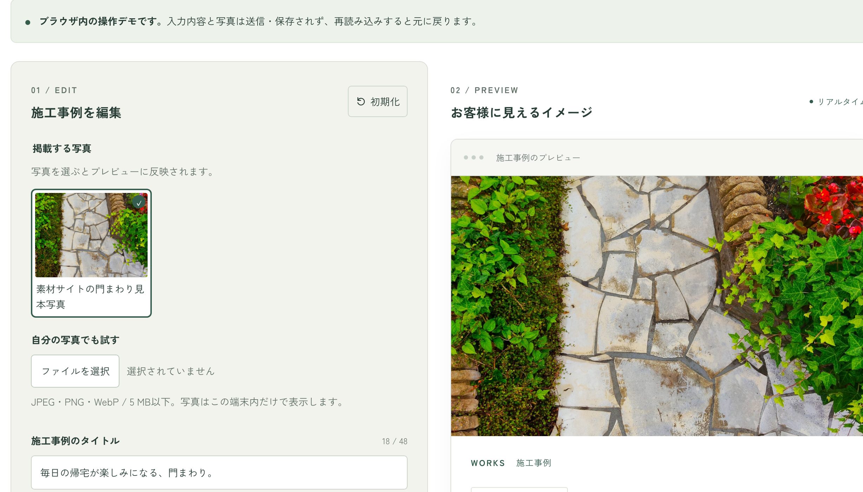Click the 施工事例を編集 heading

pos(76,112)
